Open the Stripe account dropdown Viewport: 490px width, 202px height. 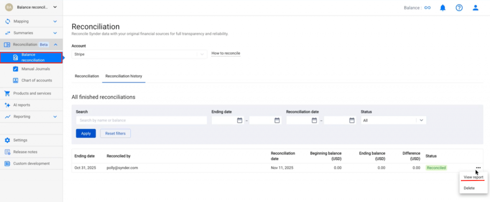click(139, 55)
